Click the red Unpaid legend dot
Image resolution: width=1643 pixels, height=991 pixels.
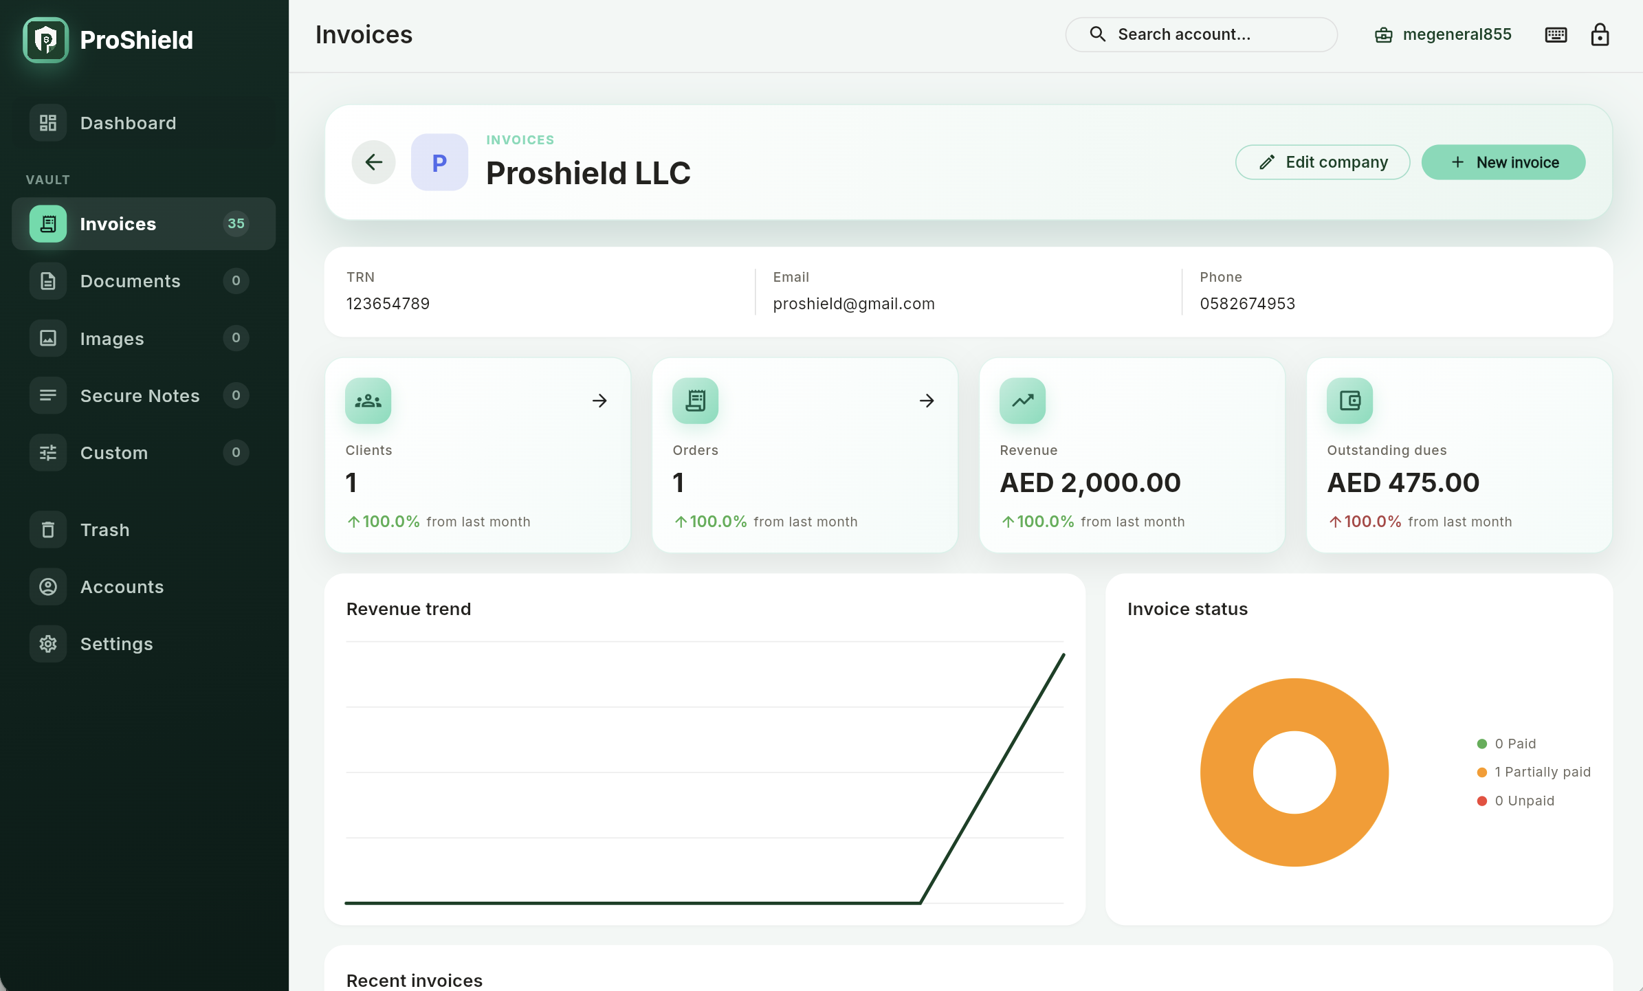pyautogui.click(x=1482, y=801)
